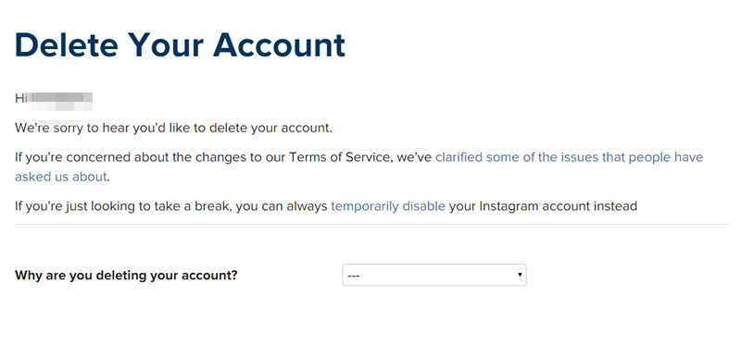
Task: Click the 'Instagram account instead' text
Action: (x=559, y=206)
